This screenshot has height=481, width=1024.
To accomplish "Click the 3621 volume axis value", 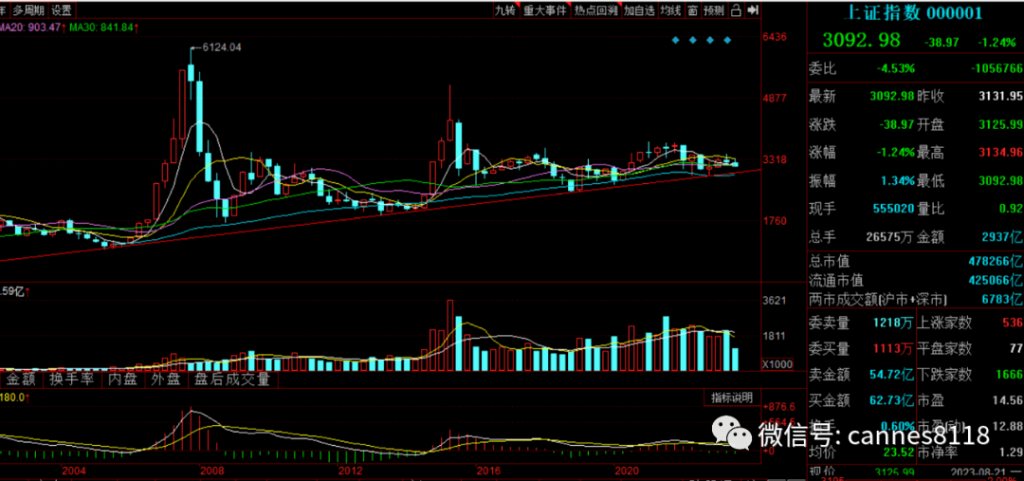I will tap(776, 302).
